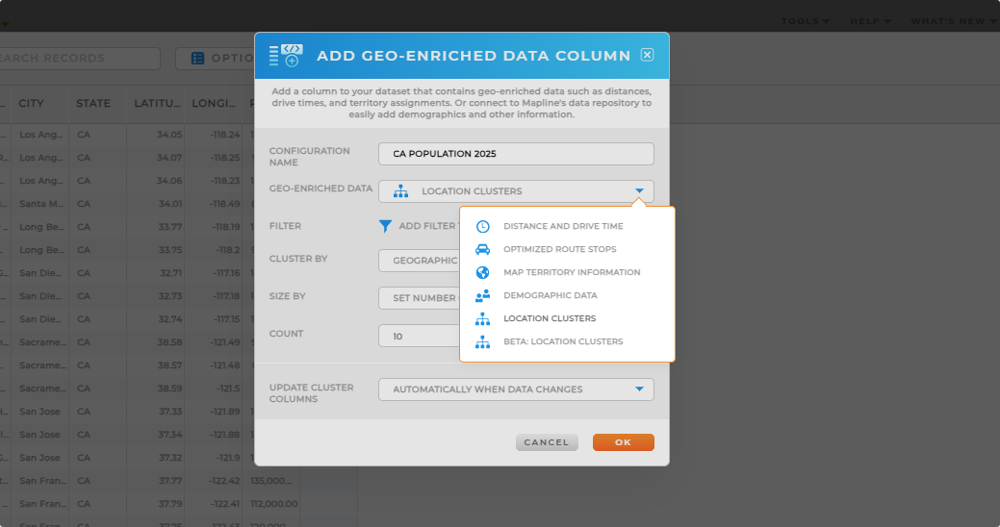
Task: Click the cluster icon for Beta: Location Clusters
Action: (483, 341)
